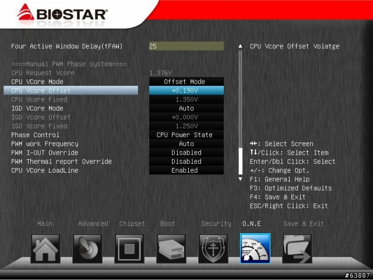Select the O.N.E tab label
The image size is (373, 280).
tap(252, 223)
